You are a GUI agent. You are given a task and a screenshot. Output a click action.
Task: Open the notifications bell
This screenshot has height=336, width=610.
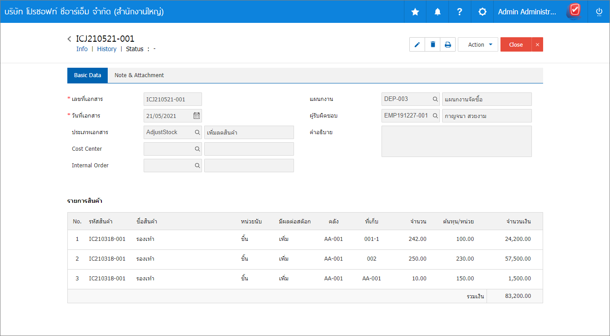point(438,12)
